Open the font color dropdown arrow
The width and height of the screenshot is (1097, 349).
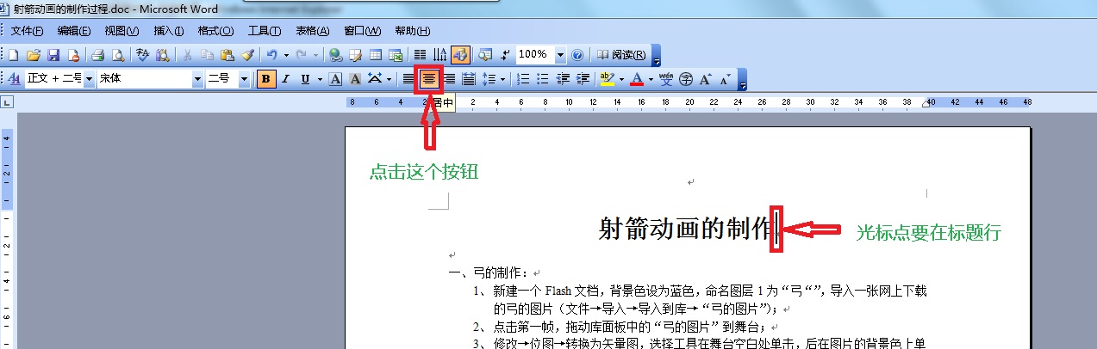click(651, 79)
